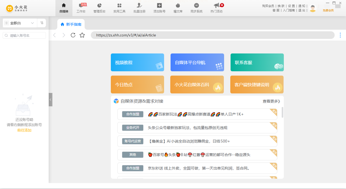Click the 小火花 app logo

tap(17, 8)
